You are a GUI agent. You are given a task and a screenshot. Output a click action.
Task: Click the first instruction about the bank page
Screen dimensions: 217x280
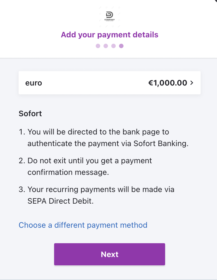point(98,132)
